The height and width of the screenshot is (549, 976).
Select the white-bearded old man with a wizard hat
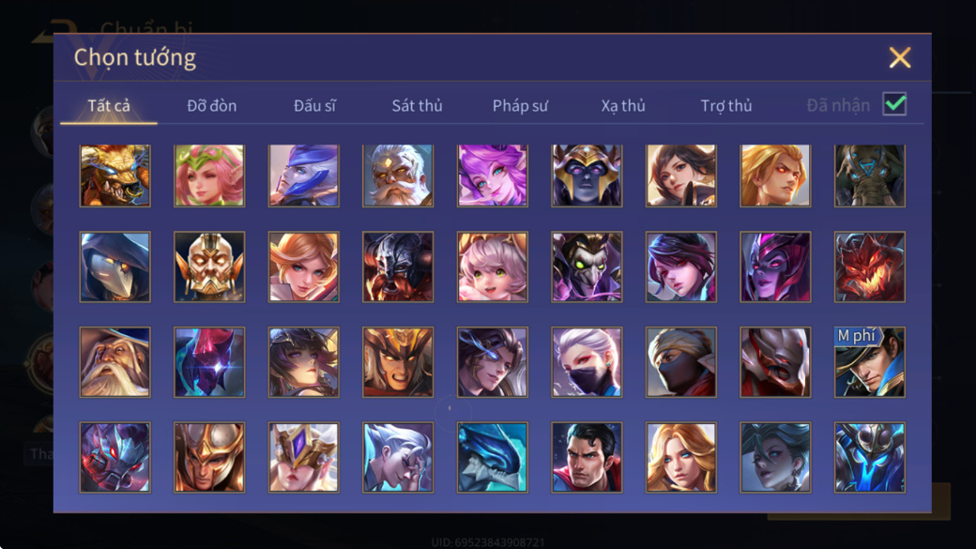[x=115, y=362]
